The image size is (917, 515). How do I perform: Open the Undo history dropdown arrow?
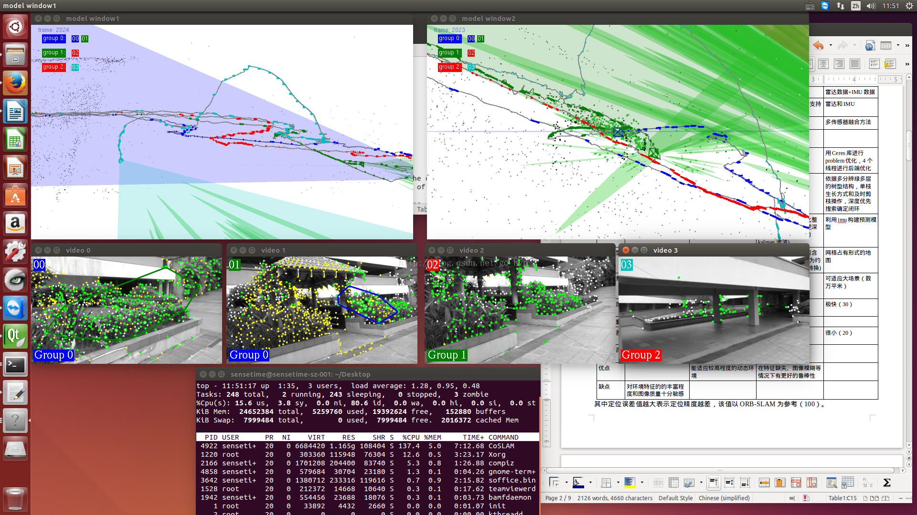click(831, 45)
